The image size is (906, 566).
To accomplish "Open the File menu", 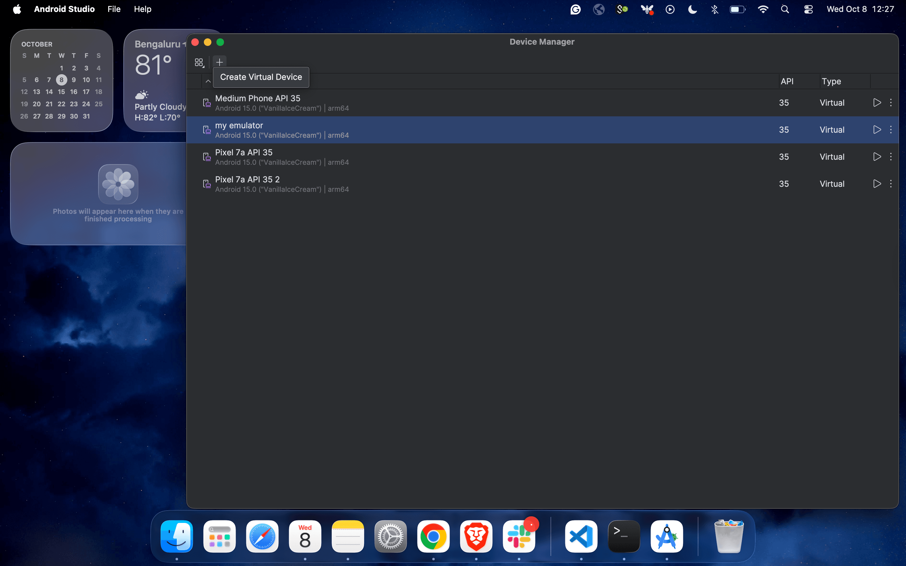I will [x=114, y=9].
